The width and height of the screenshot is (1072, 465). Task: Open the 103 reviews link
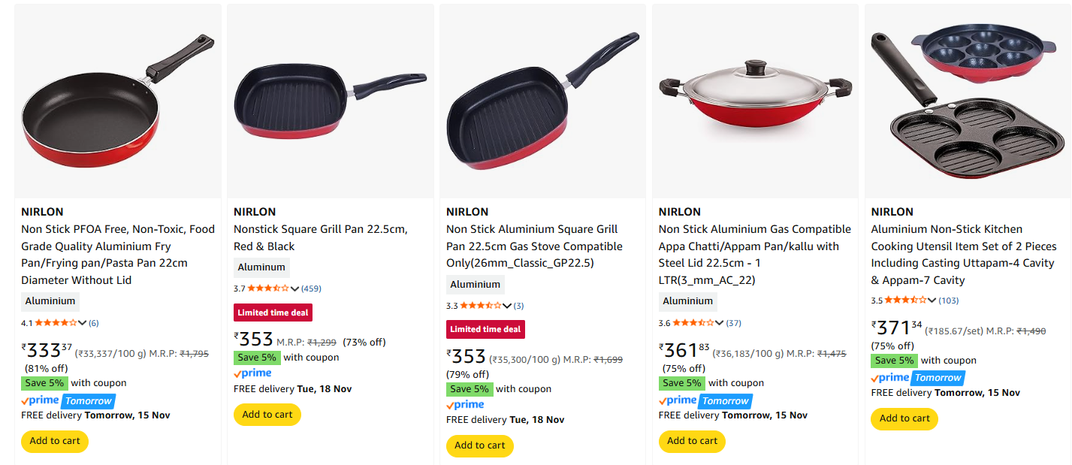(949, 300)
